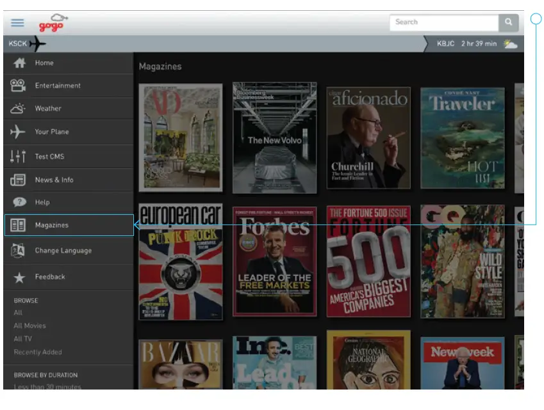Browse All content link
This screenshot has width=544, height=410.
18,312
